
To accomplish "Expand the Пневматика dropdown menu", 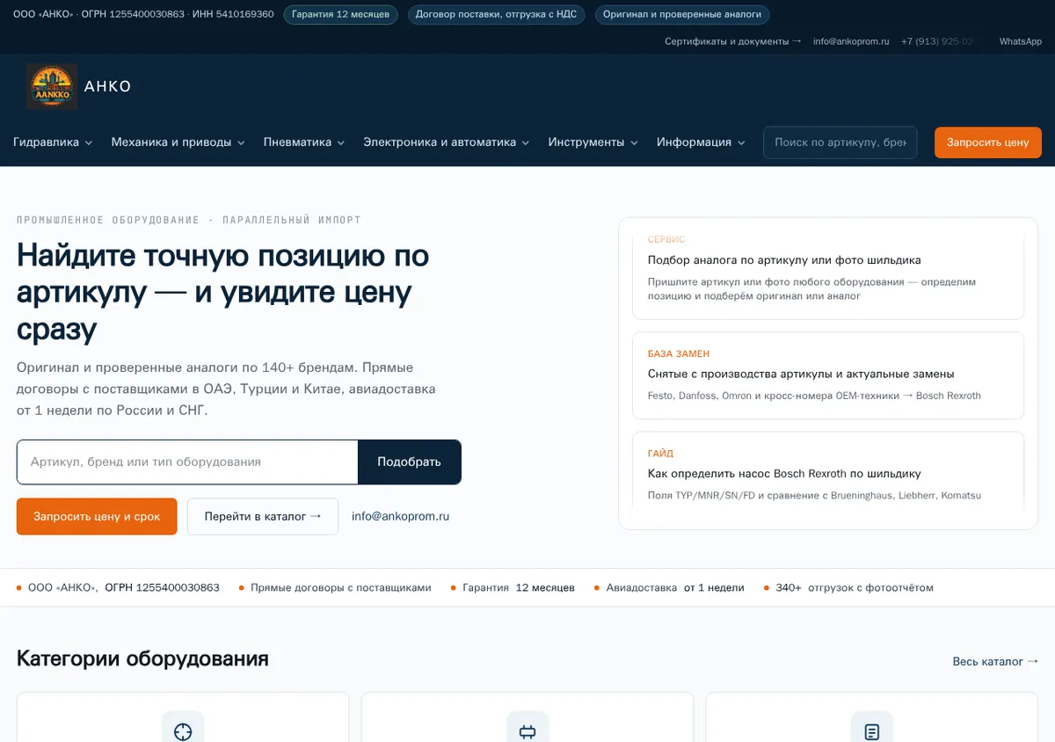I will tap(304, 142).
